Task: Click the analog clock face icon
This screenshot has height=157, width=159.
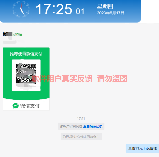Action: (21, 9)
